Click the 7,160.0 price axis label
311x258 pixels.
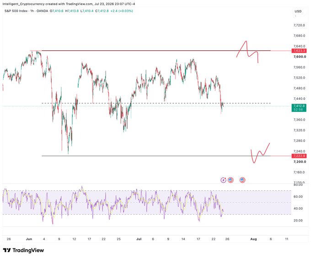pos(299,172)
